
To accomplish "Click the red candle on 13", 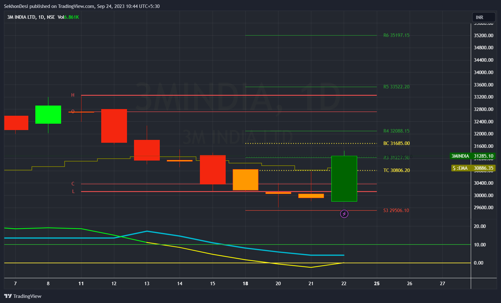I will click(147, 150).
